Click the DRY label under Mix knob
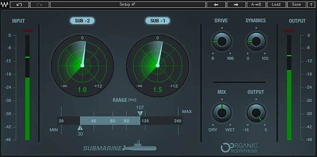The width and height of the screenshot is (317, 157). [213, 130]
